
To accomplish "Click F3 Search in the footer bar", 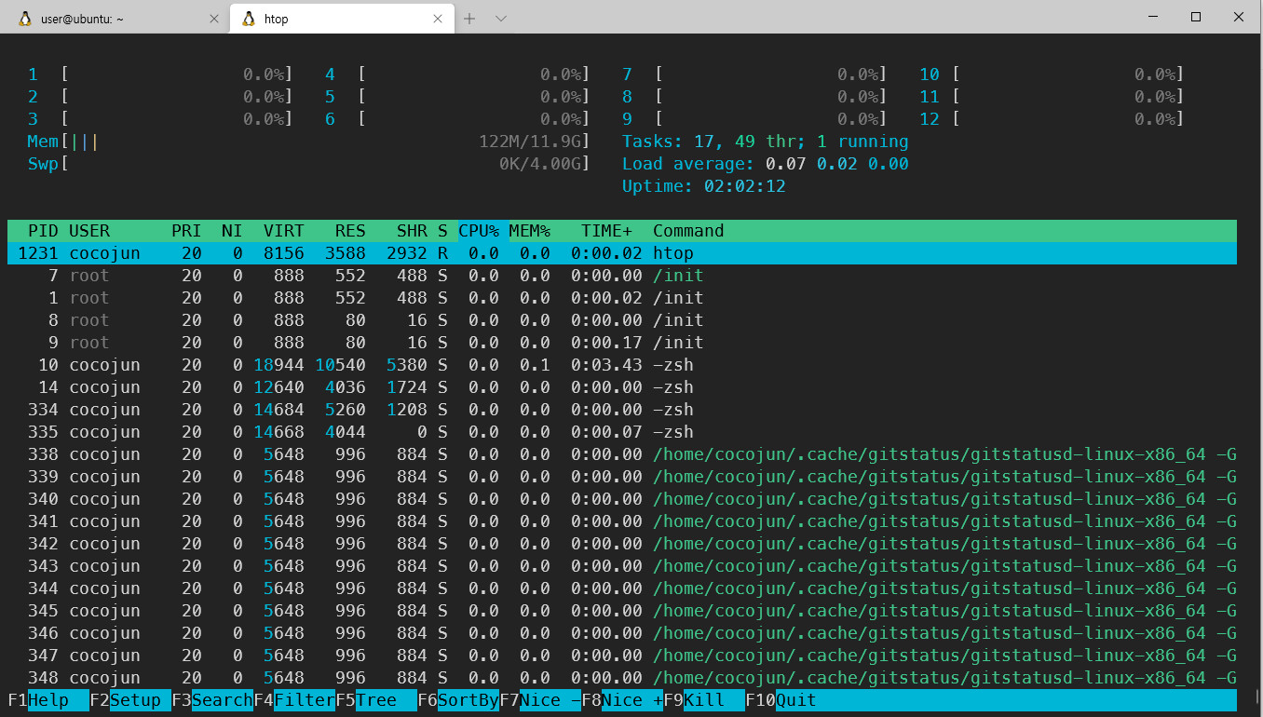I will point(212,700).
